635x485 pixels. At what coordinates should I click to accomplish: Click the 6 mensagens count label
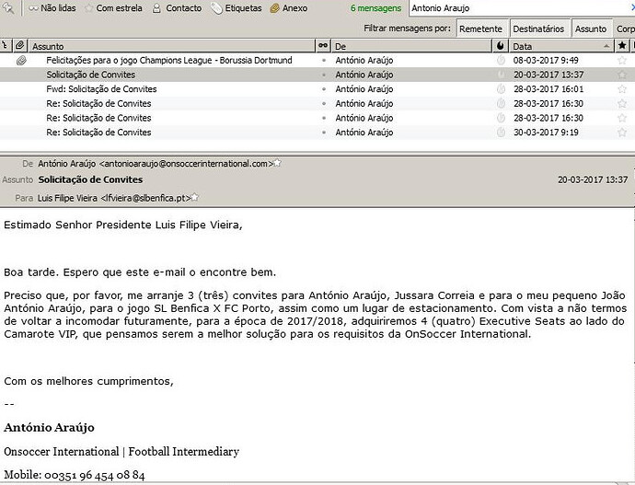375,8
